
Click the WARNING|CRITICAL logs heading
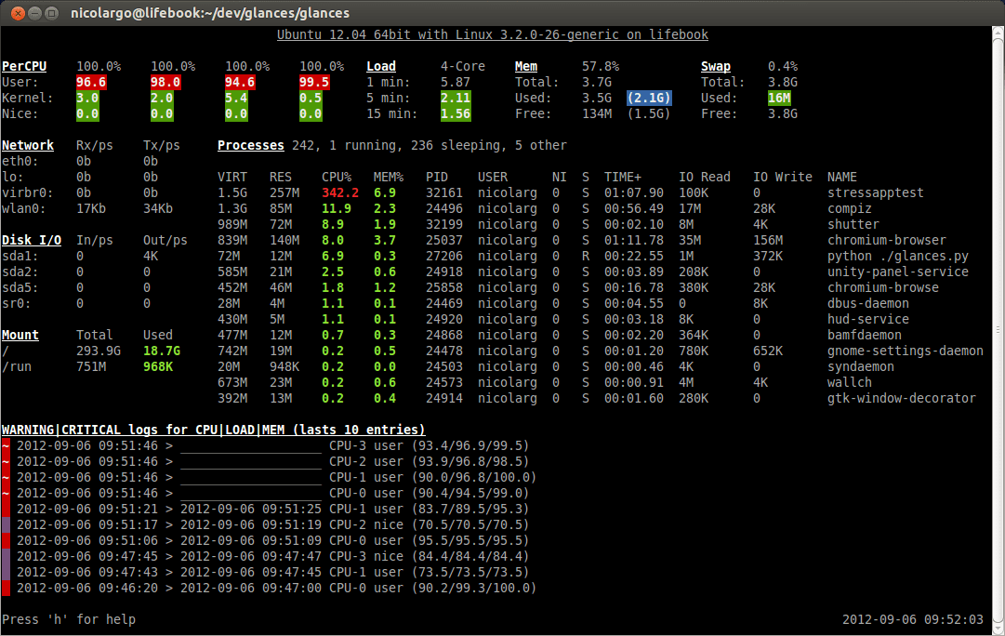coord(213,430)
